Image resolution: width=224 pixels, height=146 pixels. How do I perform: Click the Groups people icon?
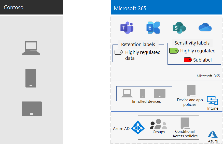158,124
